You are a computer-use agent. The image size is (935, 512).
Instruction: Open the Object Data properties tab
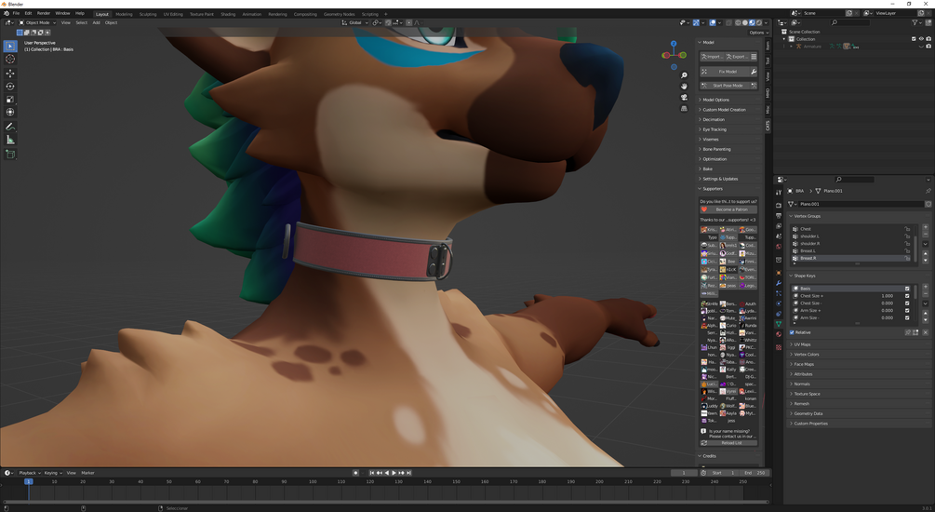[779, 323]
